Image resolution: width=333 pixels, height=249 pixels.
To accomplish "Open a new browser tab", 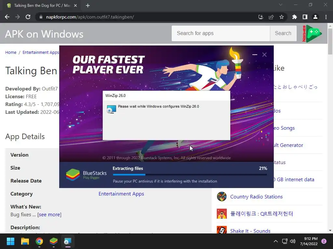I will click(88, 6).
